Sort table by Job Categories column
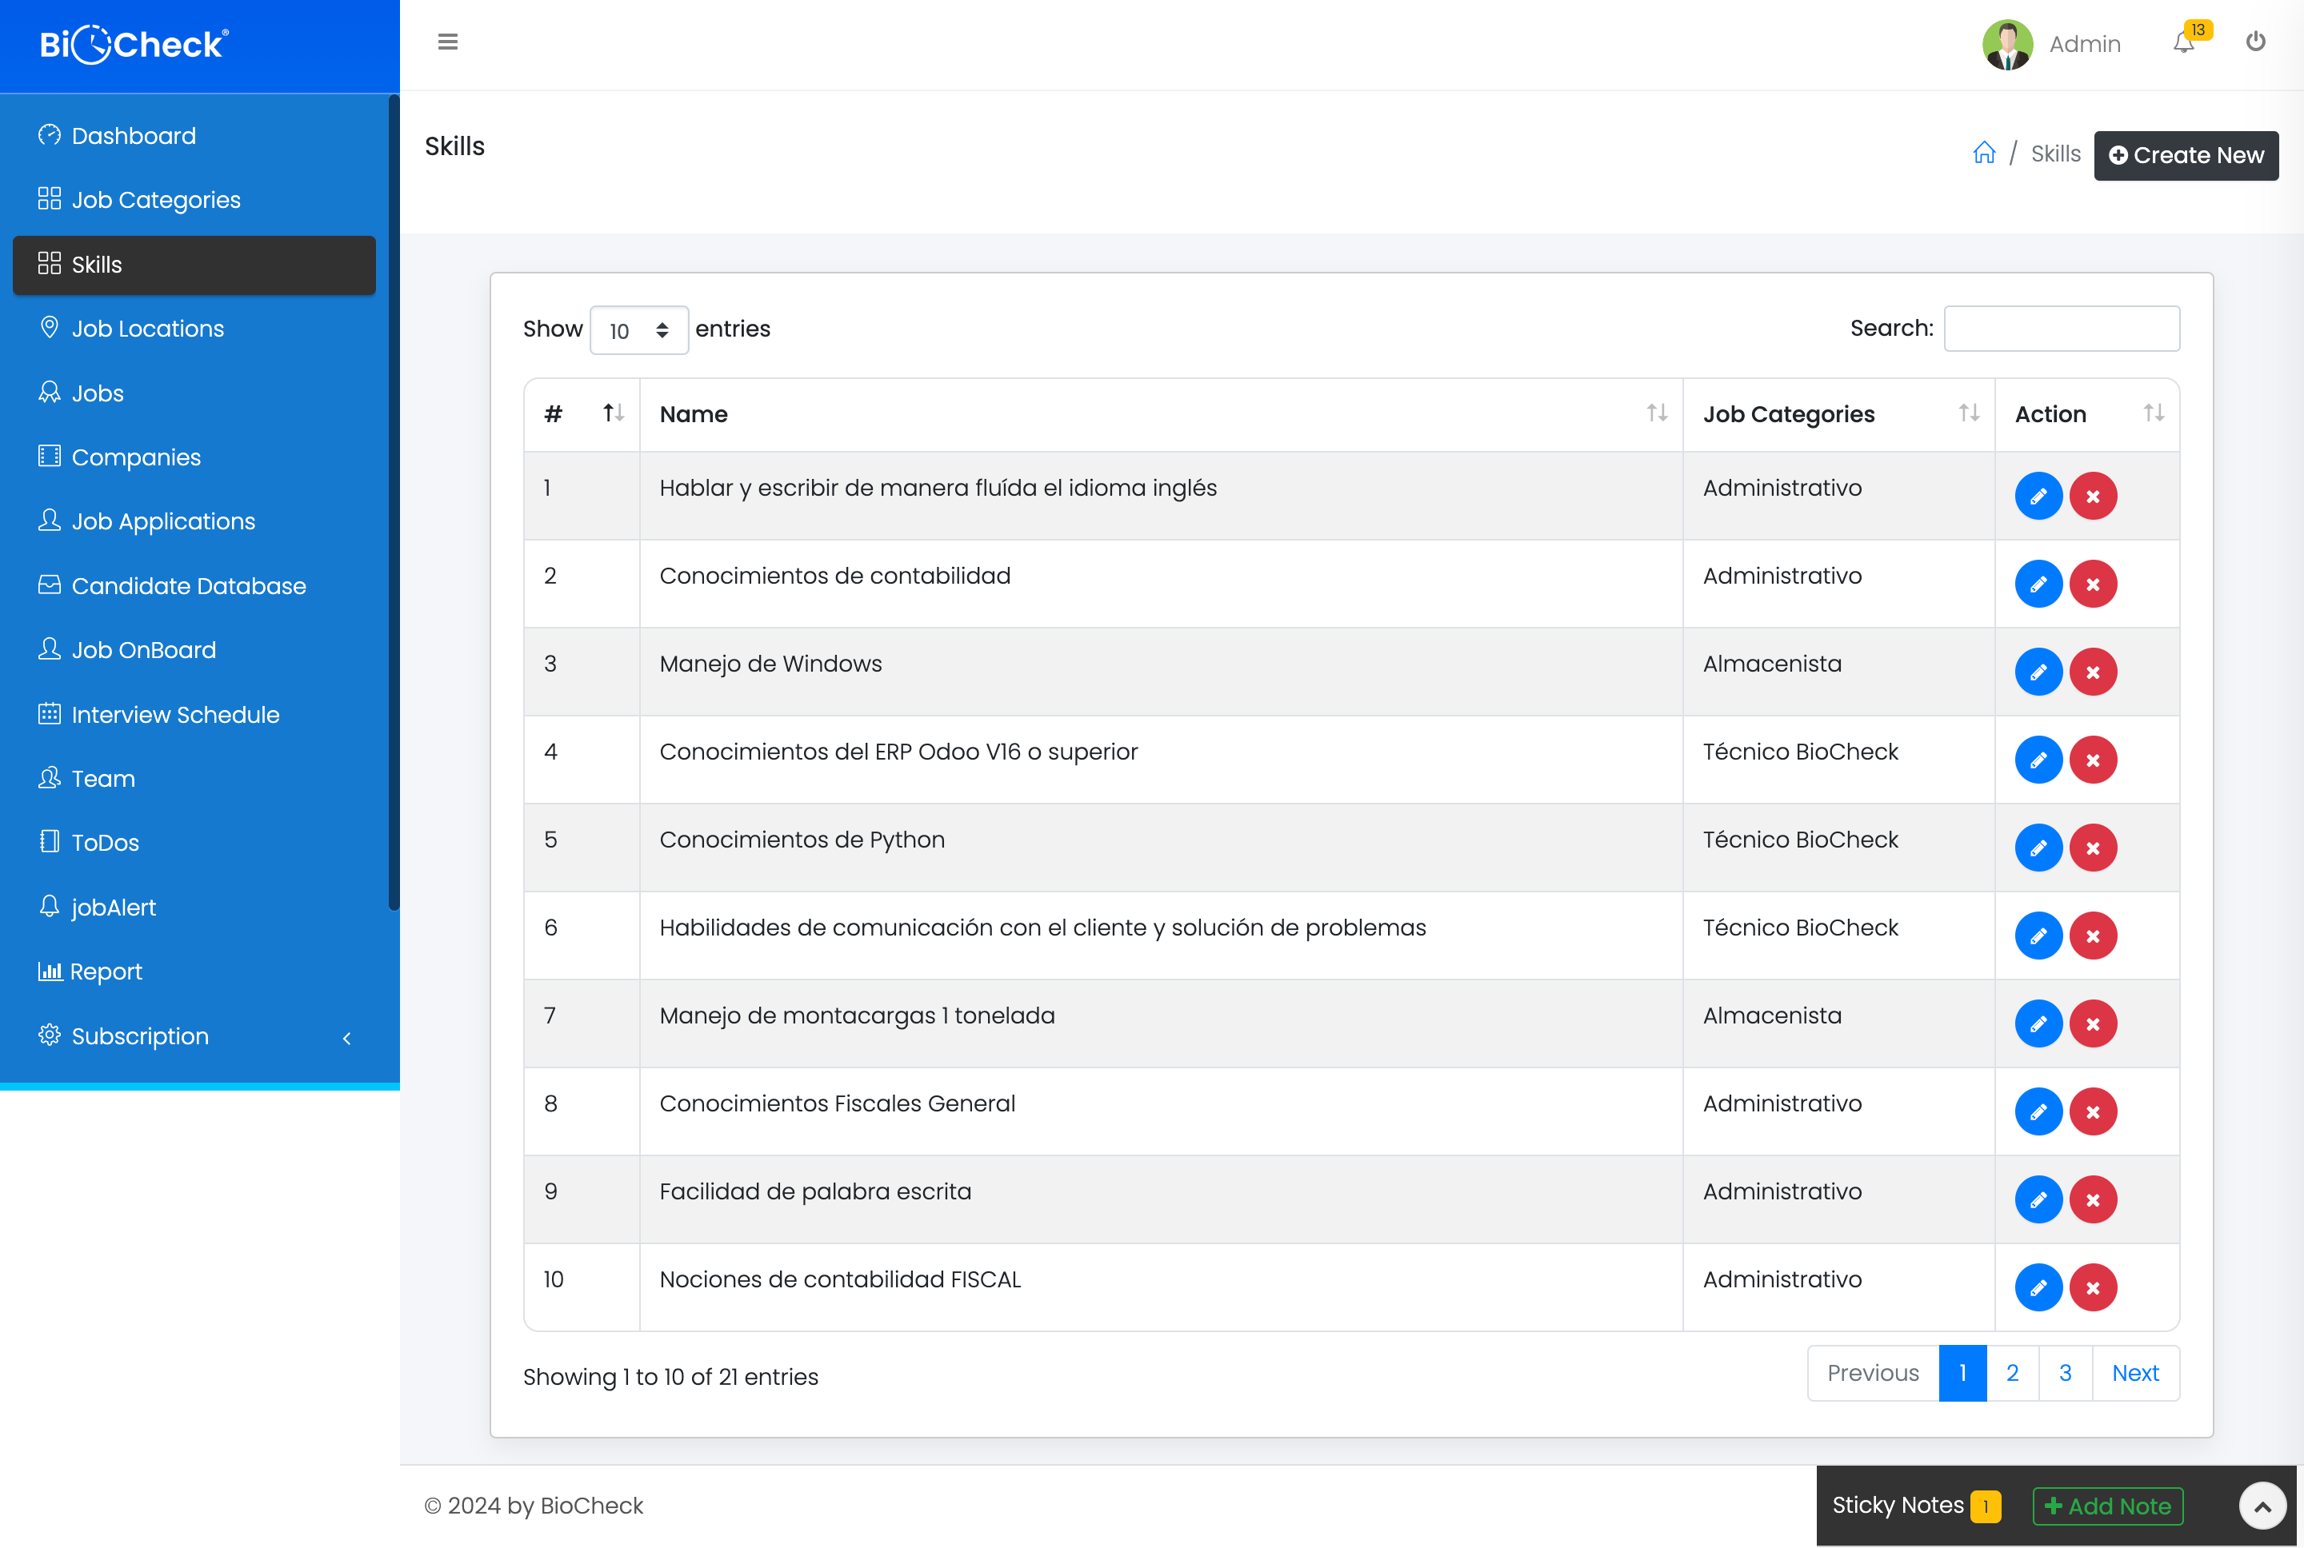Image resolution: width=2304 pixels, height=1548 pixels. tap(1839, 415)
